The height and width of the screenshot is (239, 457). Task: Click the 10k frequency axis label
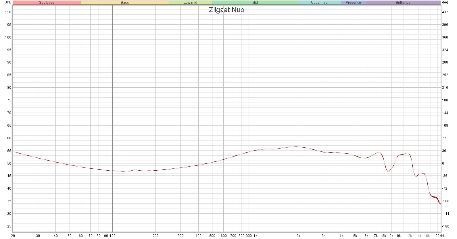tap(398, 236)
